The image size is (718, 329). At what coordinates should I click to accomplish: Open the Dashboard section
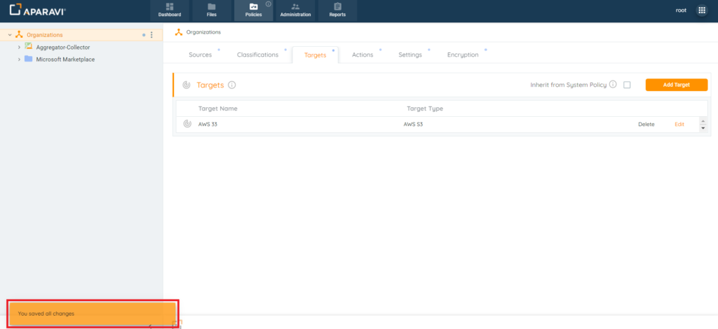coord(170,10)
